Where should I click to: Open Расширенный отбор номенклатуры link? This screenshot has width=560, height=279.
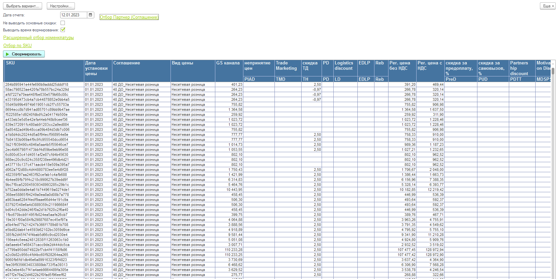tap(38, 38)
